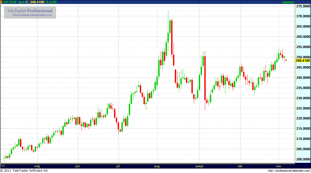Image resolution: width=311 pixels, height=173 pixels.
Task: Click the 225,0000 price axis label
Action: pos(303,108)
